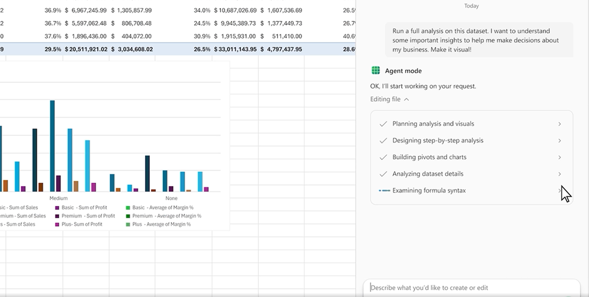Screen dimensions: 589x297
Task: Focus the Describe what you'd like input box
Action: pos(471,288)
